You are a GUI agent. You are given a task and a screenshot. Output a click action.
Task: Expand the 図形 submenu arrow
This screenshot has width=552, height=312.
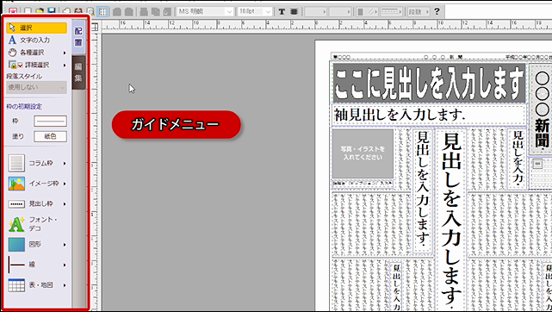pos(65,245)
